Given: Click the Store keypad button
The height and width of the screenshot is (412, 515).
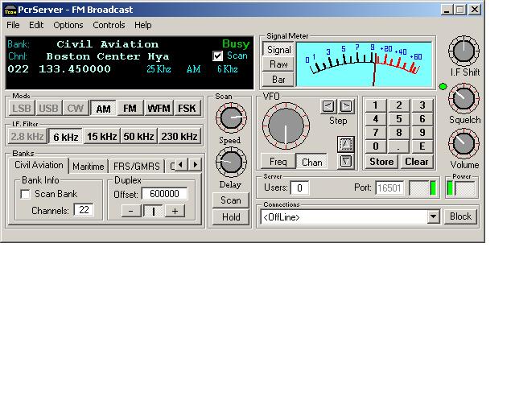Looking at the screenshot, I should coord(381,161).
